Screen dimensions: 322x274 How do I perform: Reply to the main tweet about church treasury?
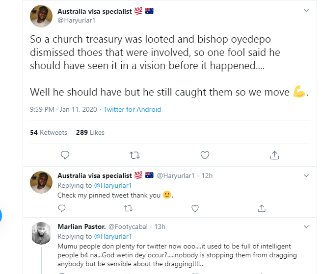(65, 155)
